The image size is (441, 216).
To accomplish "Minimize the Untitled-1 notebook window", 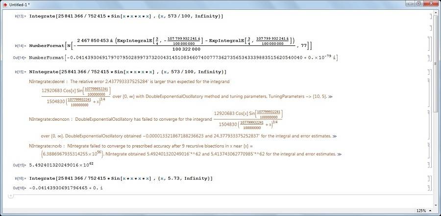I will point(411,3).
